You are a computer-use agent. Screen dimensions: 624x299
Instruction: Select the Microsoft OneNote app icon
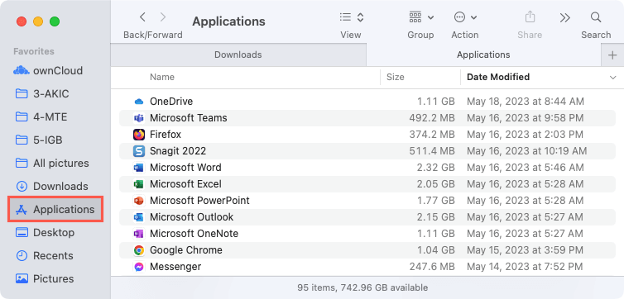click(x=138, y=234)
